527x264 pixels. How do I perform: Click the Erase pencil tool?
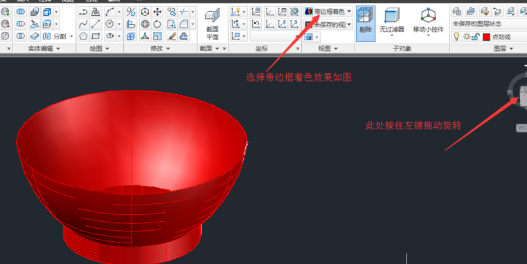(x=172, y=35)
